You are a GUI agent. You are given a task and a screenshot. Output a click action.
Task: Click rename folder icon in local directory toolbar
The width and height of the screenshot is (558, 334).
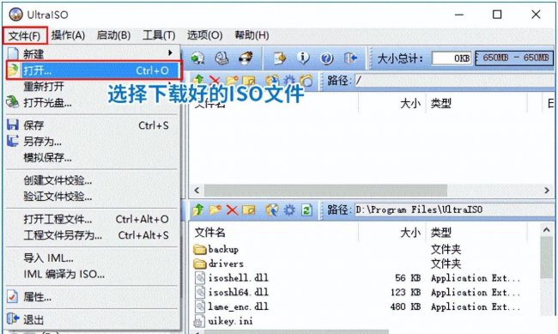[x=249, y=210]
